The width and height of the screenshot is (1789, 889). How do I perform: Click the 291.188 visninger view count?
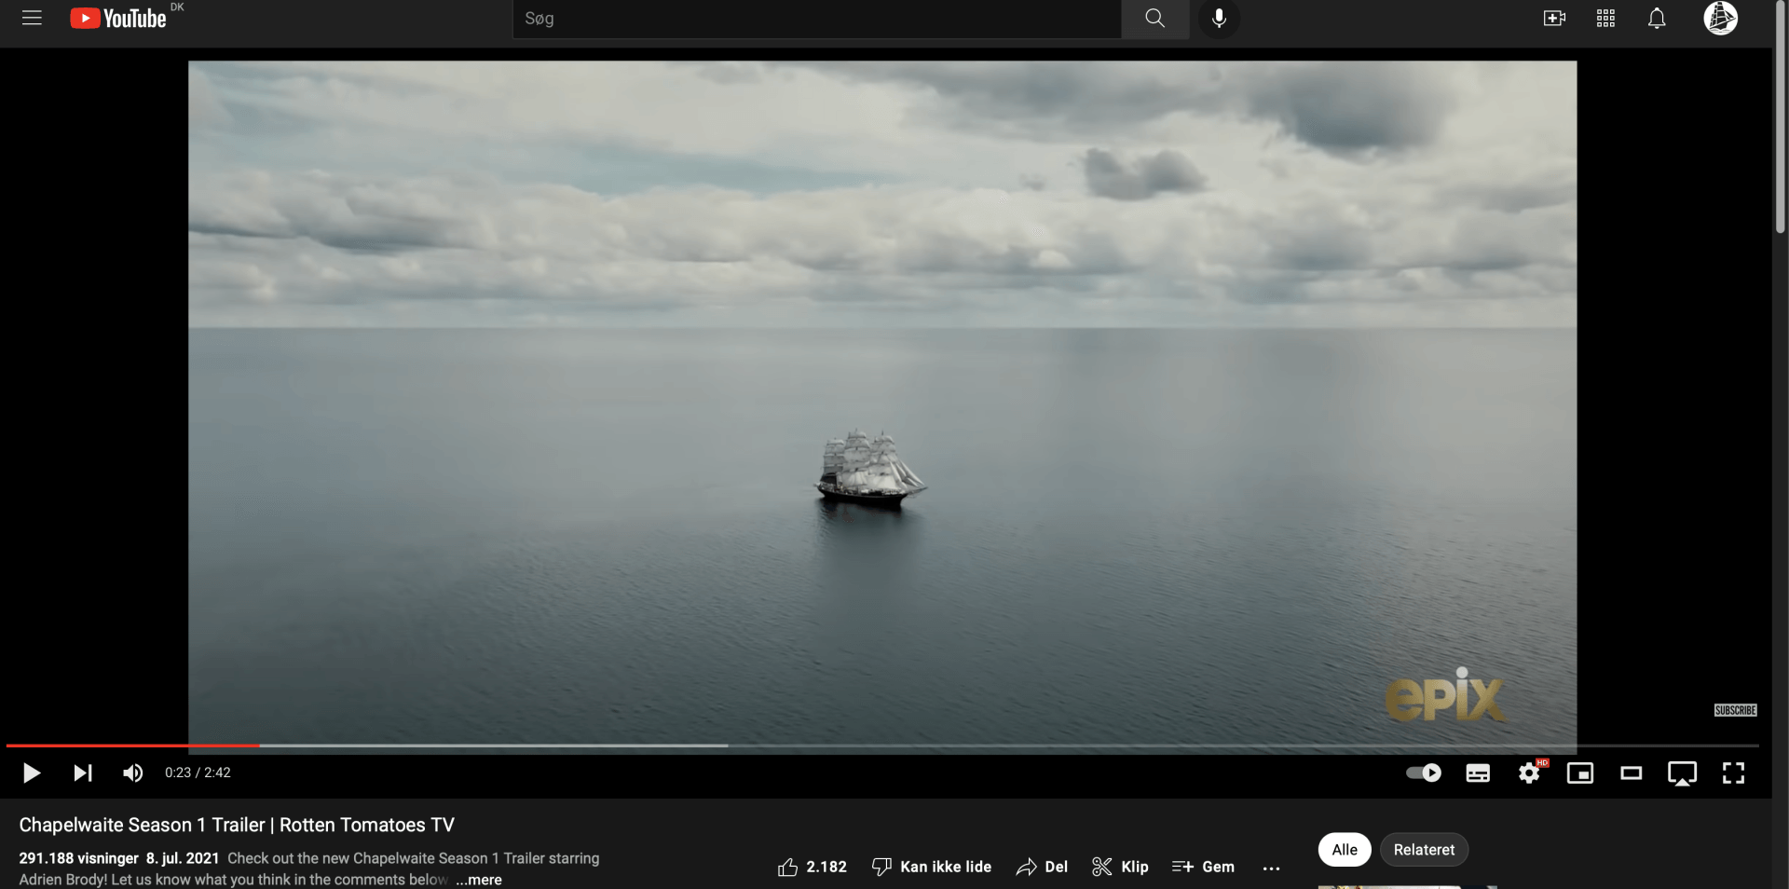(78, 858)
